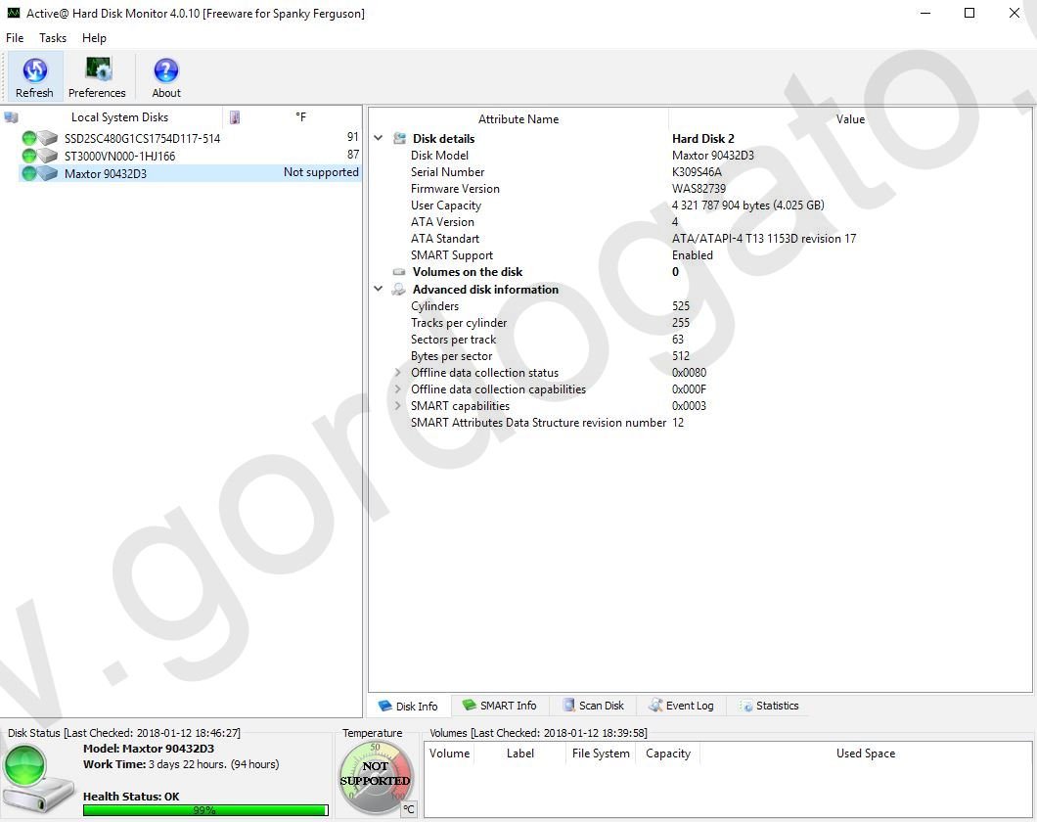
Task: Select the SSD2SC480G1CS1754D117-514 disk icon
Action: [48, 139]
